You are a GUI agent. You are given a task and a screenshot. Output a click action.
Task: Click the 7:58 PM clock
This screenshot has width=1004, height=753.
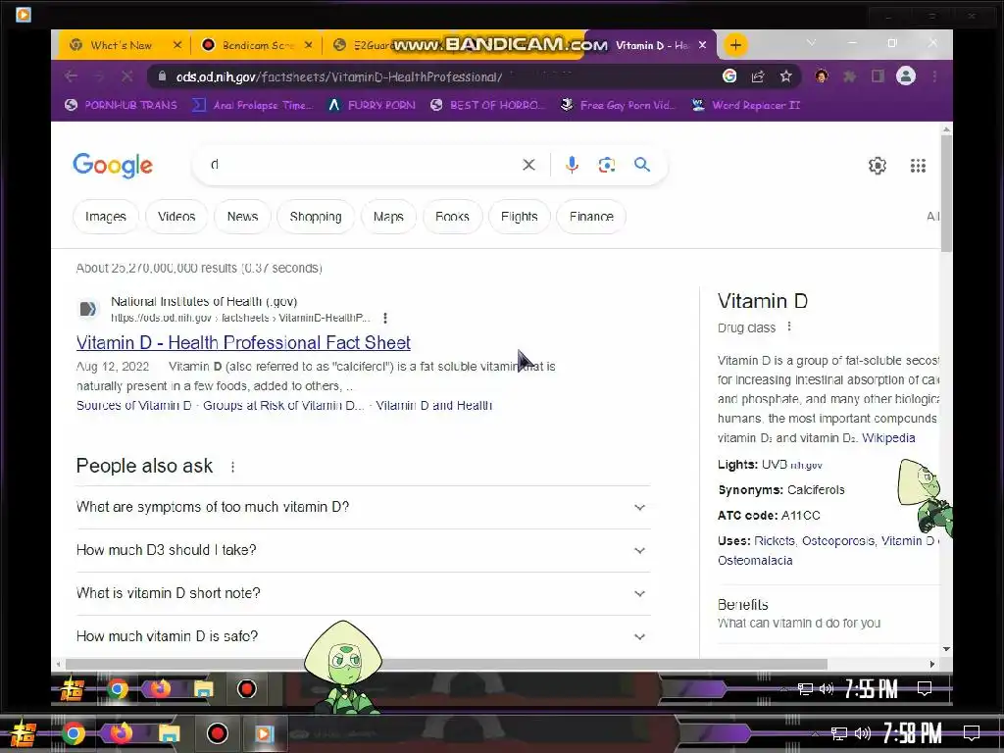913,733
